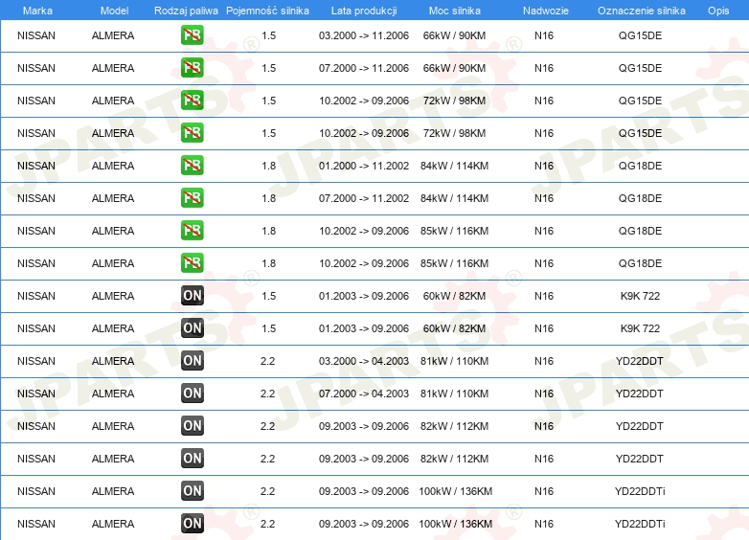Click NISSAN in the 07.2000 -> 11.2002 row
The height and width of the screenshot is (540, 749).
point(36,198)
